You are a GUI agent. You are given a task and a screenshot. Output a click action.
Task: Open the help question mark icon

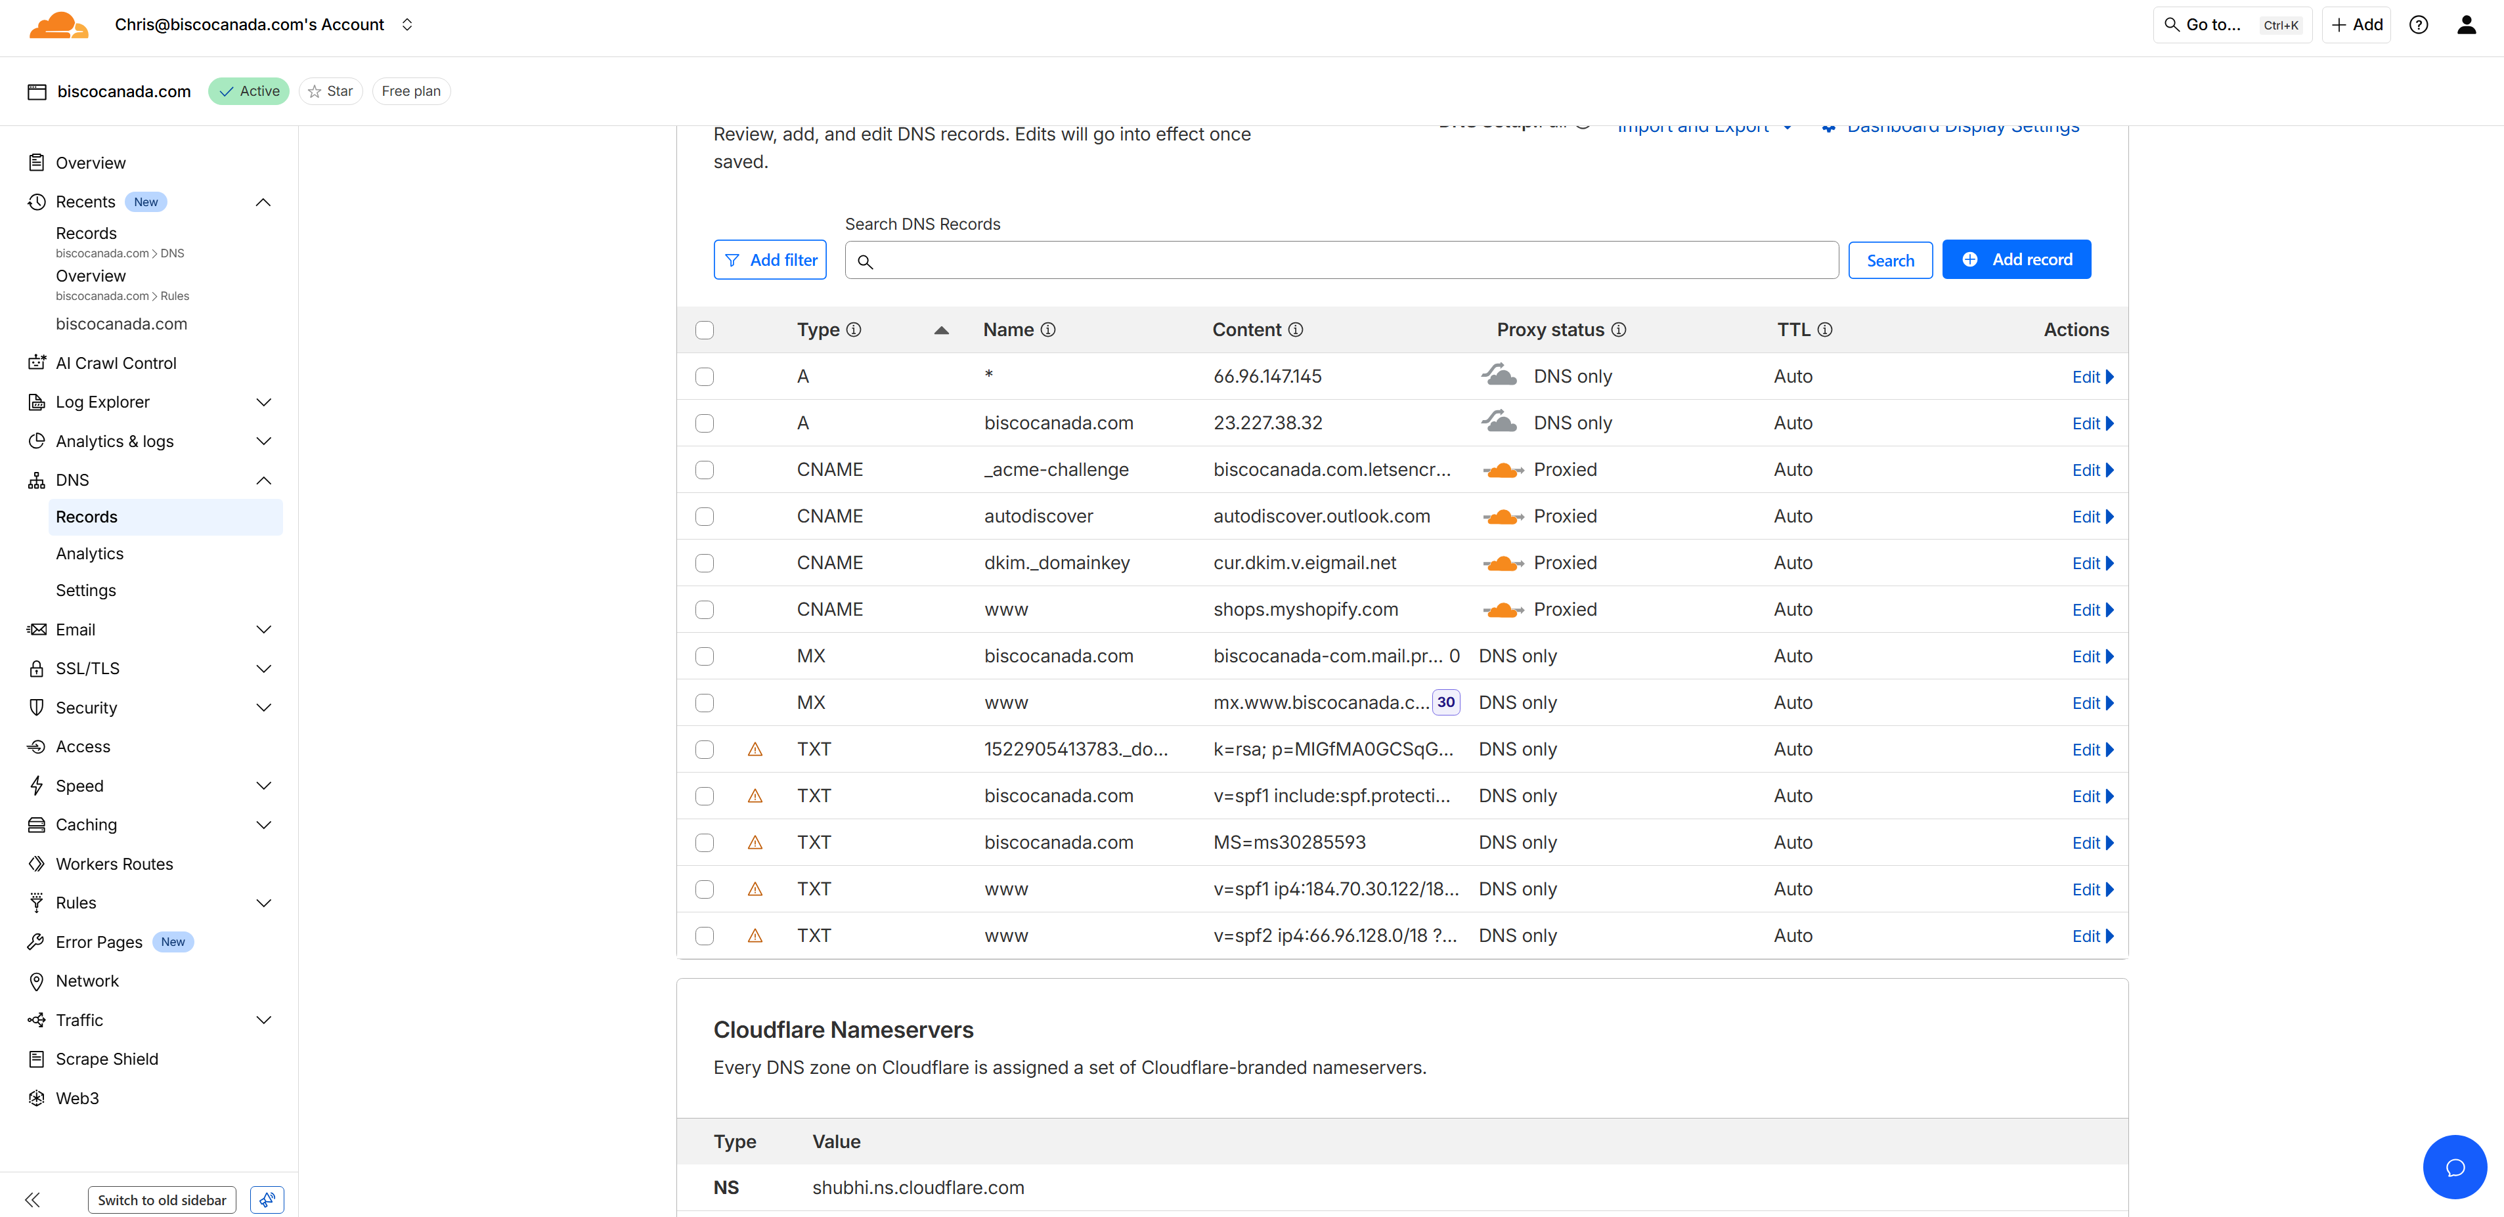pyautogui.click(x=2419, y=25)
